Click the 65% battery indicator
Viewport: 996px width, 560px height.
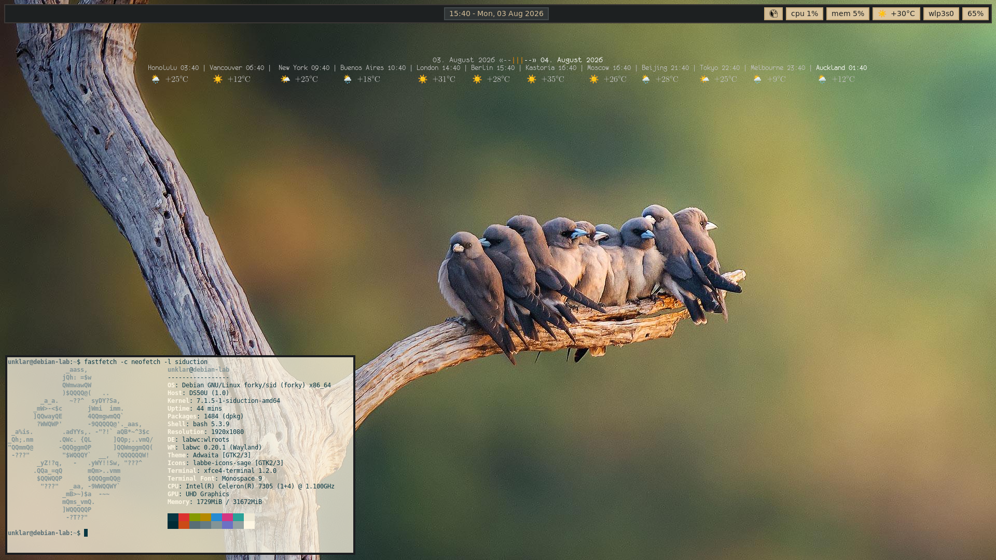tap(975, 13)
